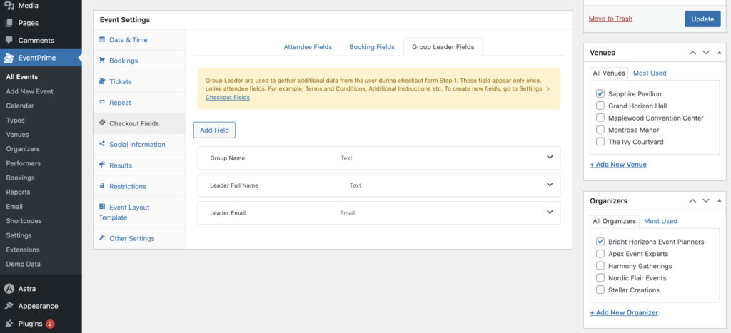Enable the Harmony Gatherings organizer checkbox
The width and height of the screenshot is (731, 333).
click(600, 266)
